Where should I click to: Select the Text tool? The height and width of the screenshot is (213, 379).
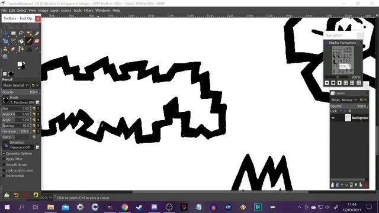29,49
